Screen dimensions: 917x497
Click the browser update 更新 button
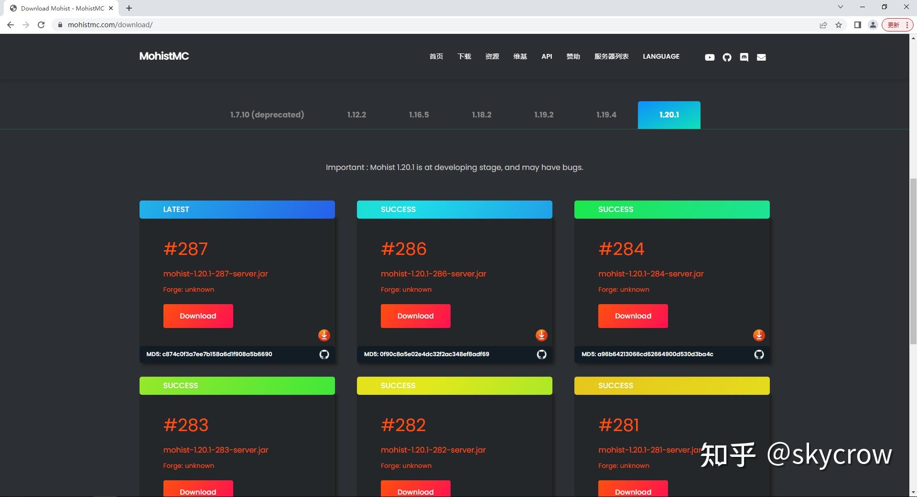click(898, 25)
